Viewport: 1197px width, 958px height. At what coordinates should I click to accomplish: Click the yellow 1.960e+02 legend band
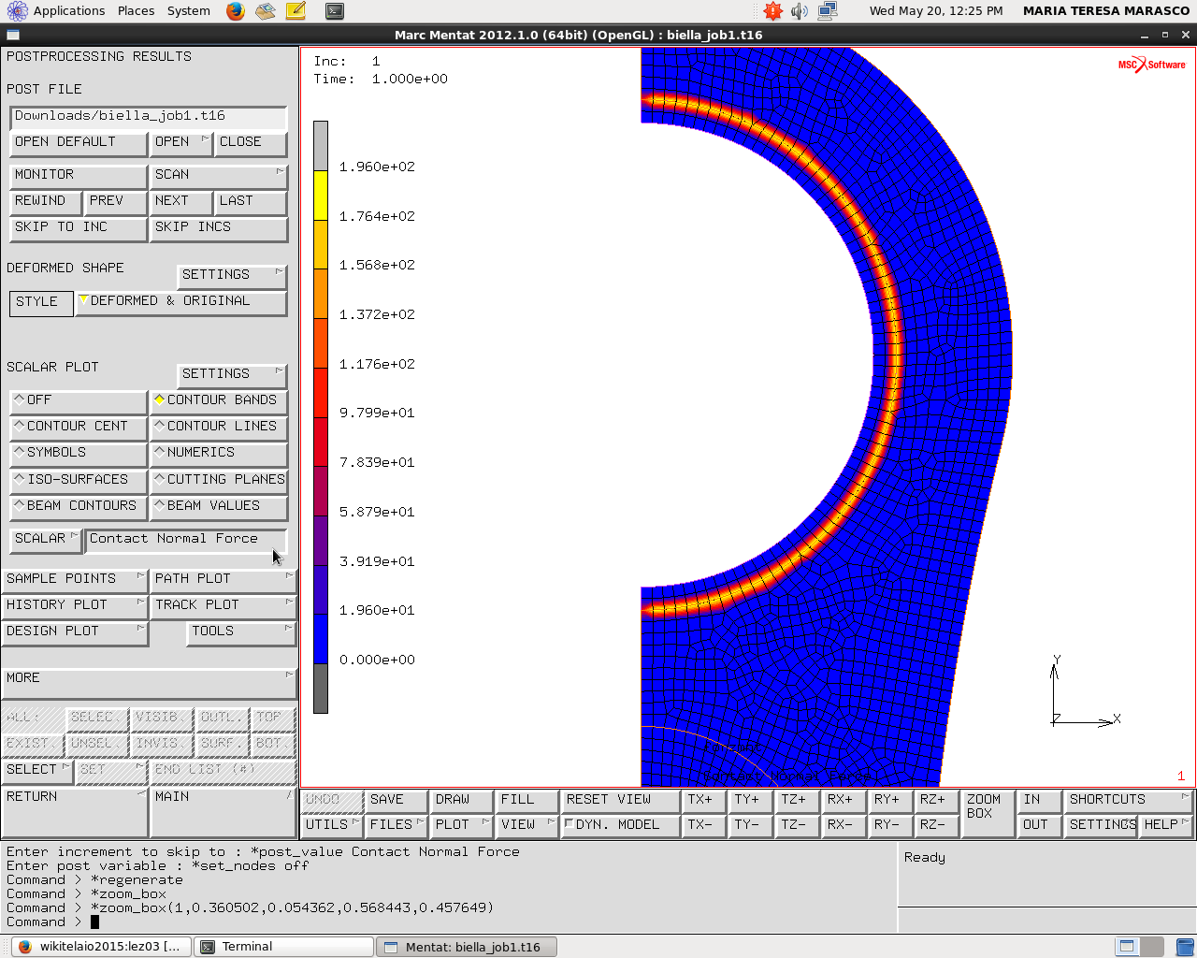coord(321,195)
